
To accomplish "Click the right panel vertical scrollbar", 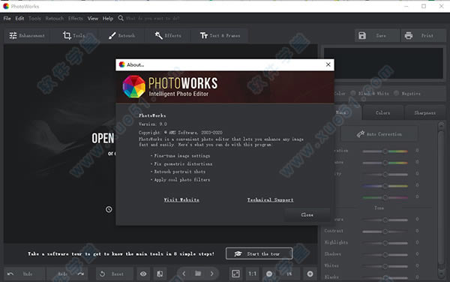I will (441, 200).
